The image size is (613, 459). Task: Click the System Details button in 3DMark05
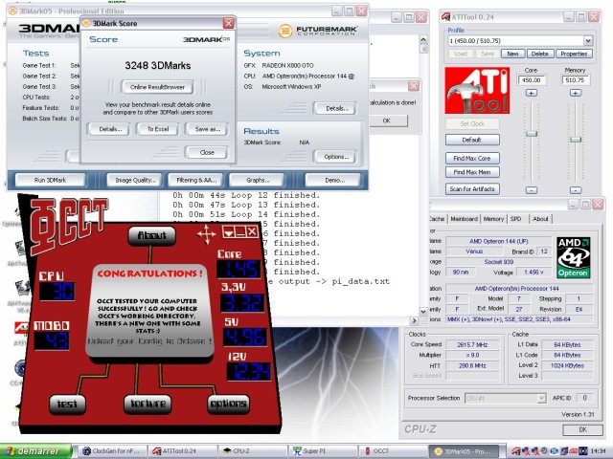(336, 108)
